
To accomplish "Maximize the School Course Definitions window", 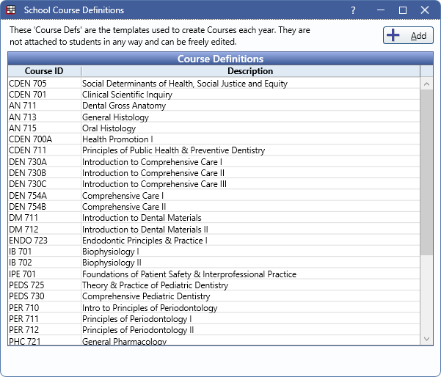I will [402, 10].
